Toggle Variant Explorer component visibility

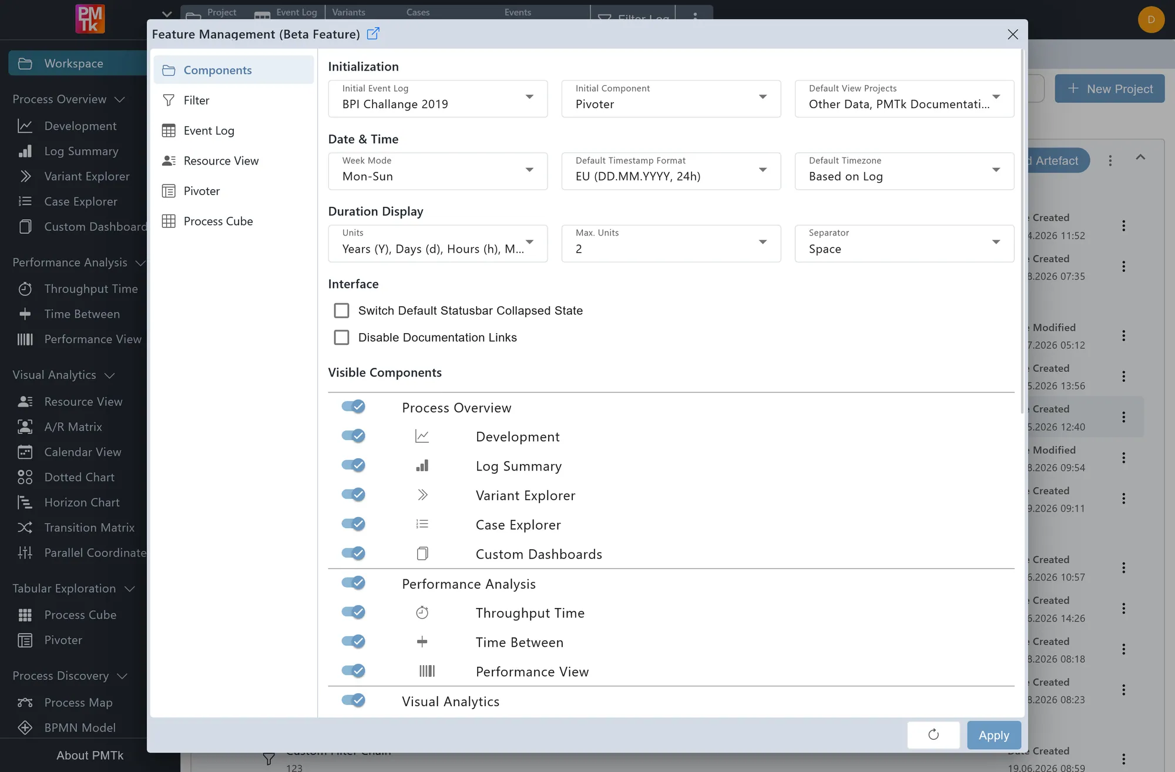(354, 495)
